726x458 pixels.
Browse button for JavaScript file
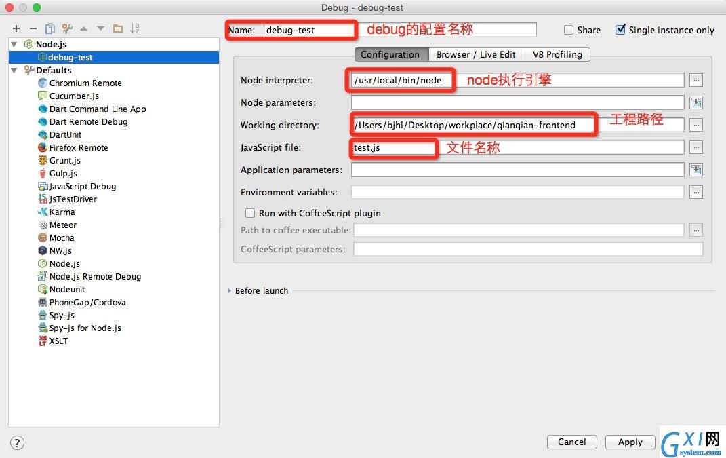(x=696, y=147)
